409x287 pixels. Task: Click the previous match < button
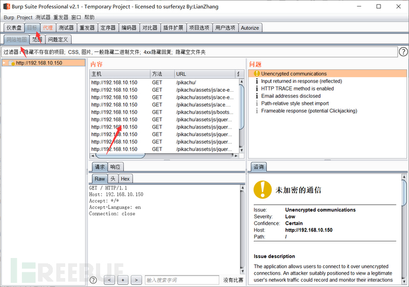click(109, 280)
